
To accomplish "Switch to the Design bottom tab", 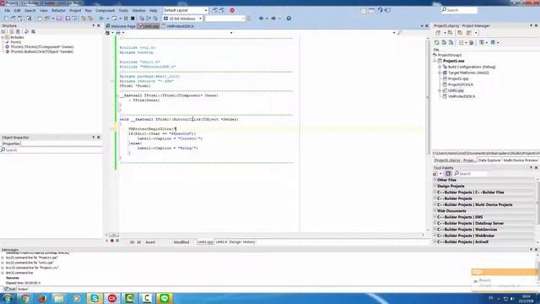I will pos(235,242).
